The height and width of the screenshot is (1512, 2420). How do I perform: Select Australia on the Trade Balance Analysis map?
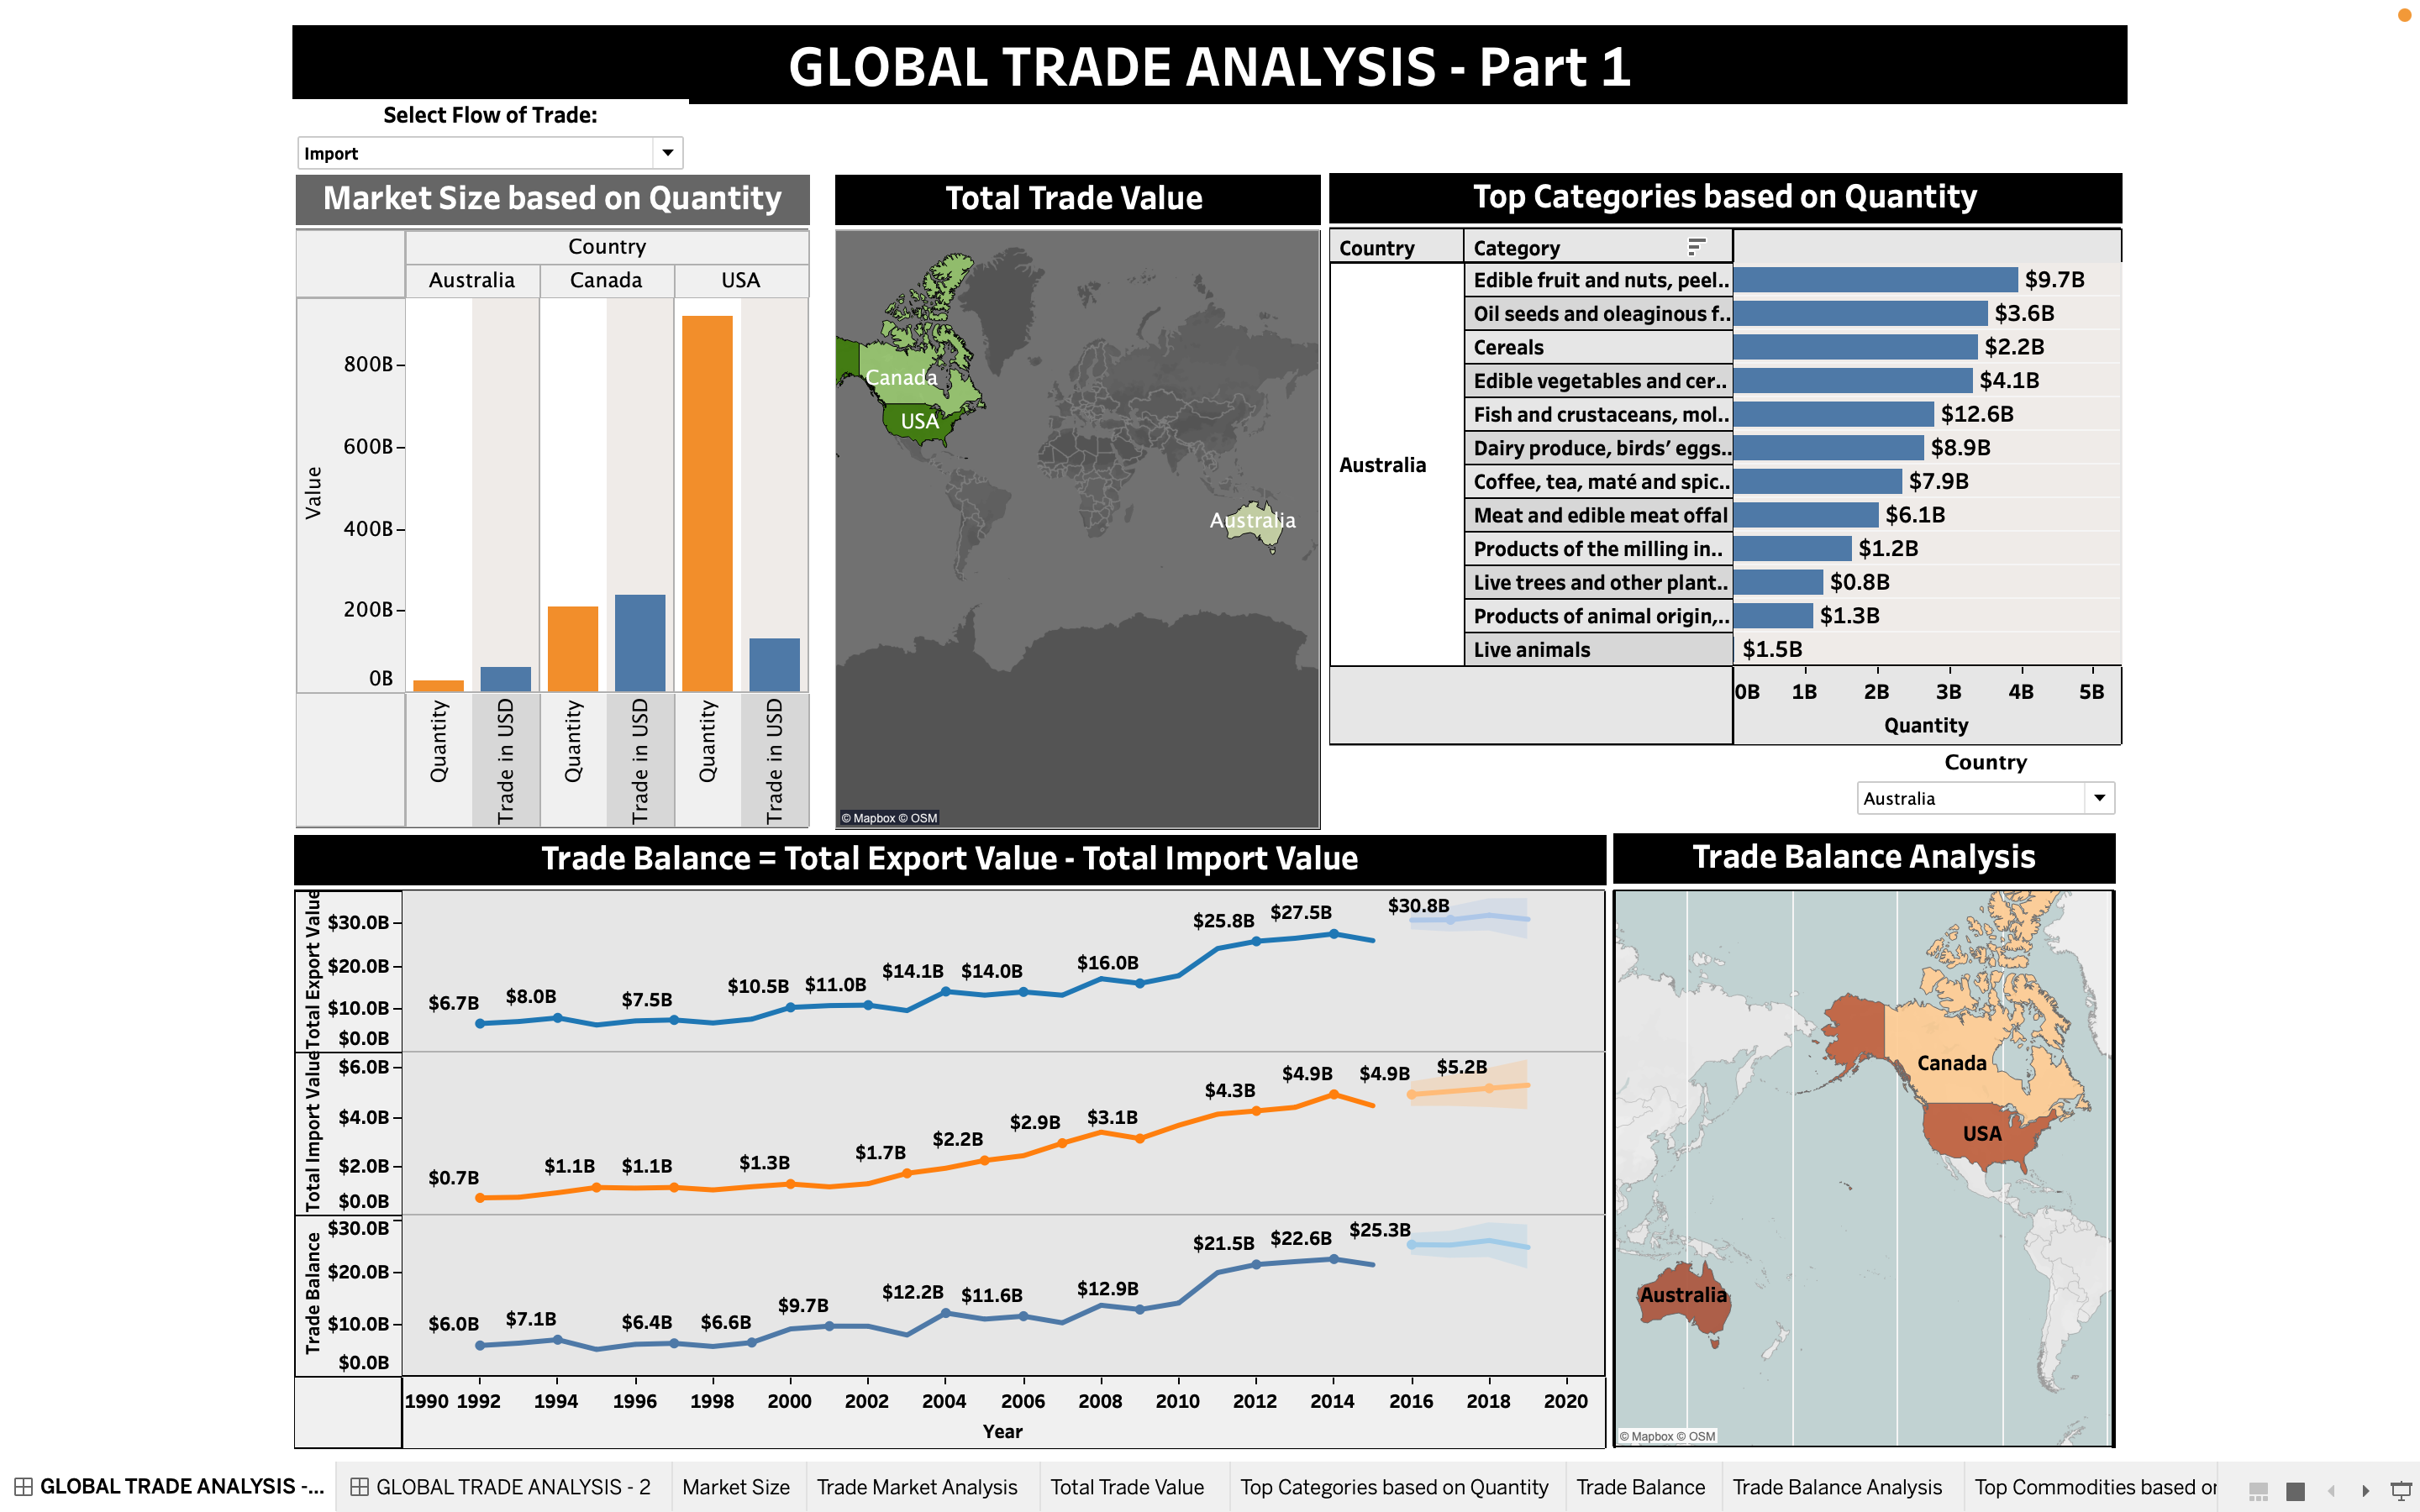point(1682,1295)
